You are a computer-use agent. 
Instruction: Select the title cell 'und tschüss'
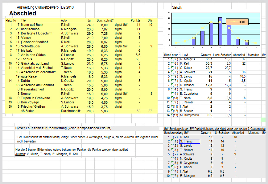click(x=30, y=29)
